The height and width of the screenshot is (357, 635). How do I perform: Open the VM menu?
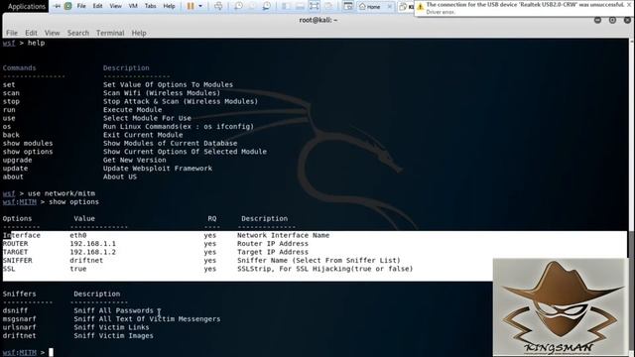coord(133,6)
